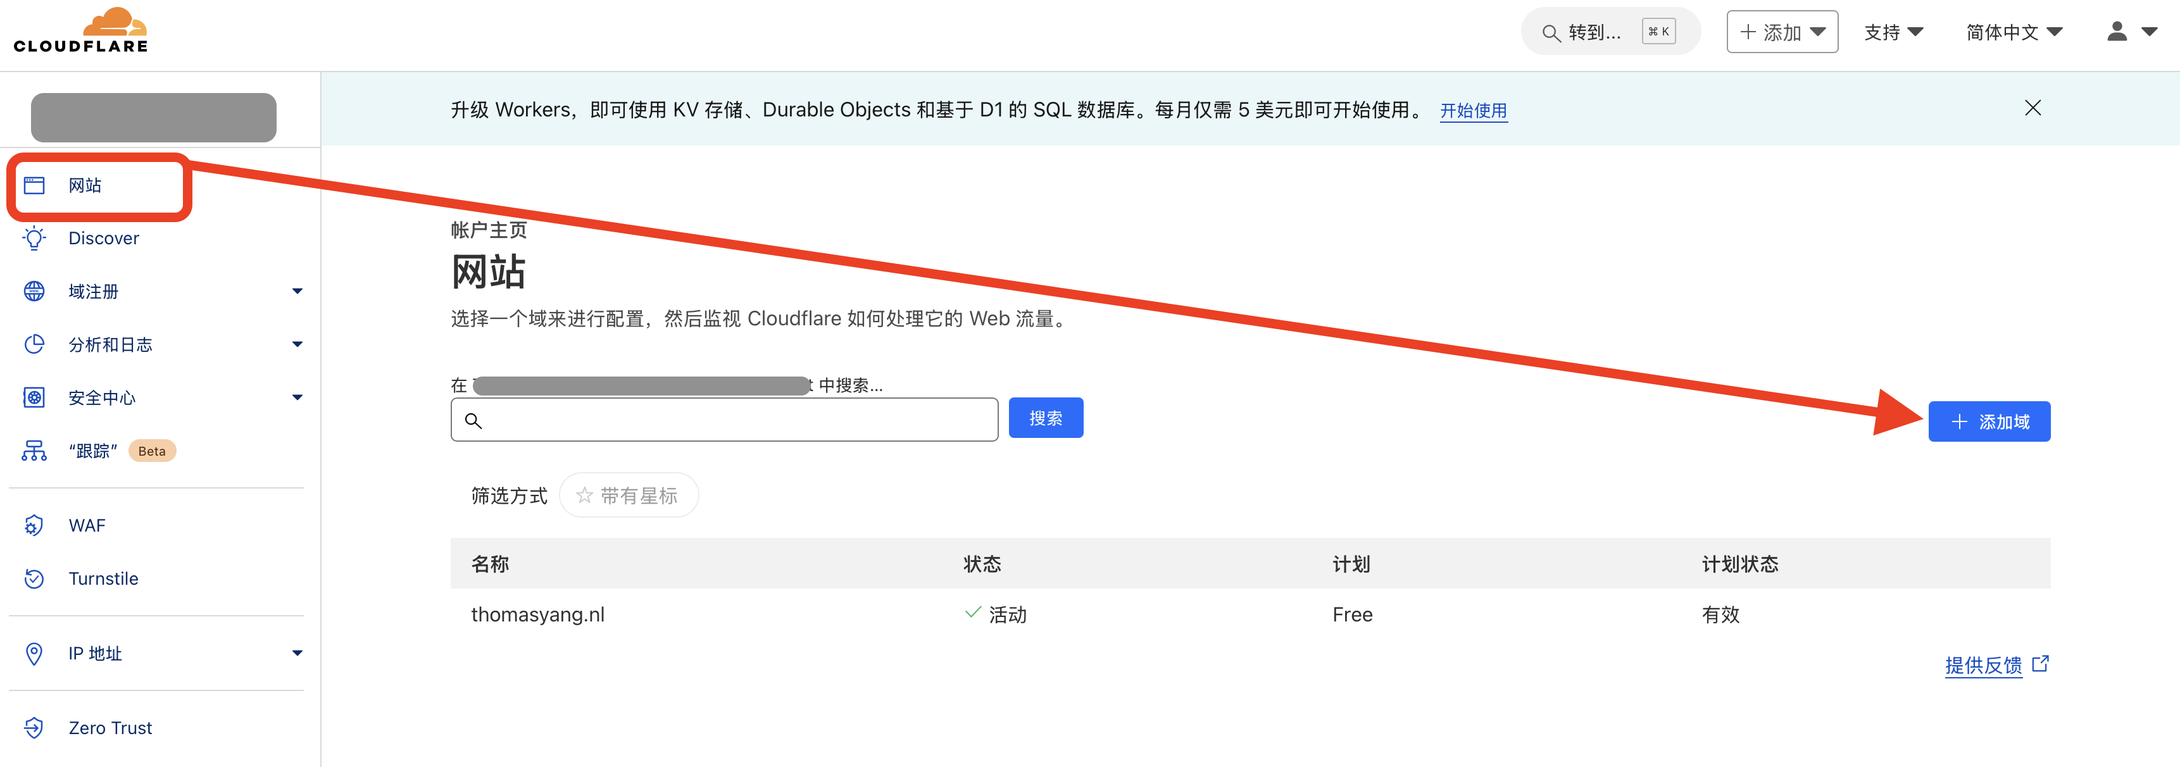The image size is (2180, 767).
Task: Click the redacted account name in sidebar
Action: click(153, 118)
